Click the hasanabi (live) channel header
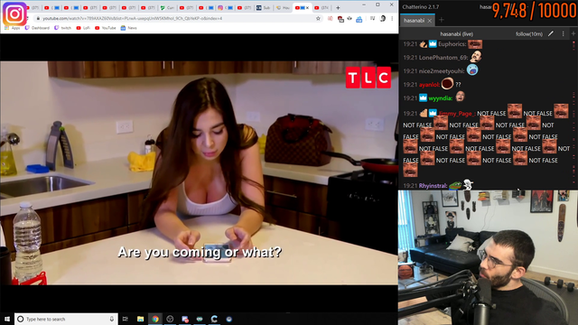 456,34
